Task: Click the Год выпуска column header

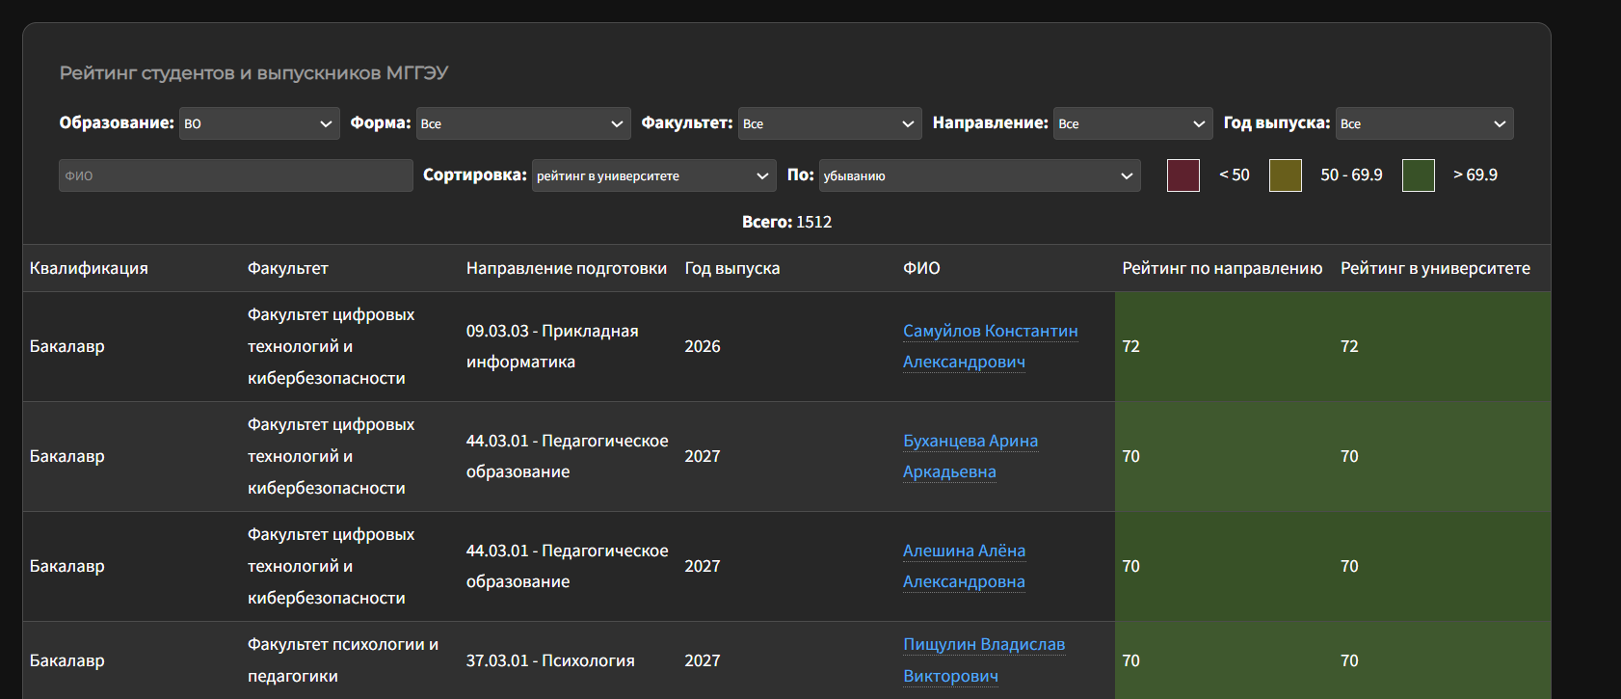Action: coord(731,268)
